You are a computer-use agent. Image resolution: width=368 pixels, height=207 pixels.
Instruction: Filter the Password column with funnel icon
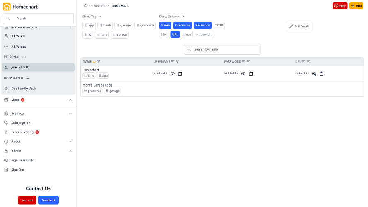tap(248, 62)
